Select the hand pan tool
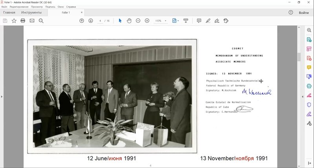This screenshot has width=314, height=168. point(129,21)
